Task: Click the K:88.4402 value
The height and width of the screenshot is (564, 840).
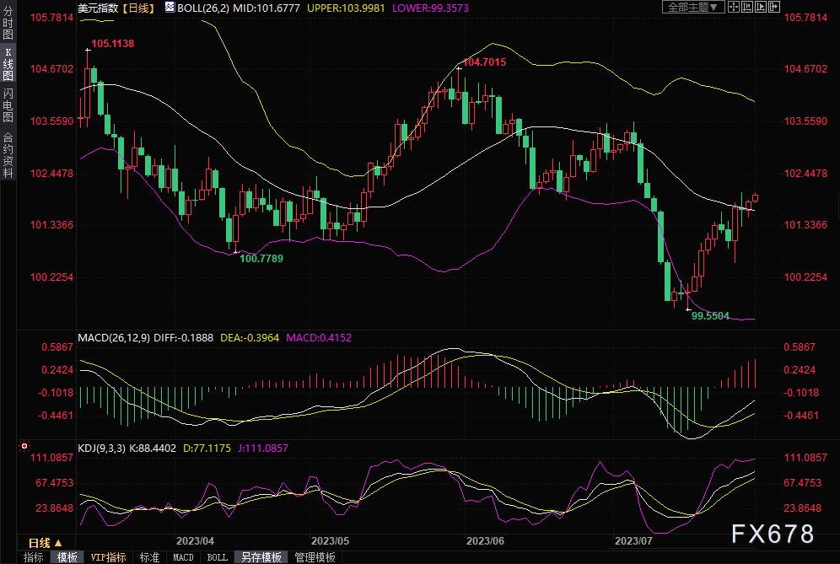Action: pyautogui.click(x=153, y=449)
